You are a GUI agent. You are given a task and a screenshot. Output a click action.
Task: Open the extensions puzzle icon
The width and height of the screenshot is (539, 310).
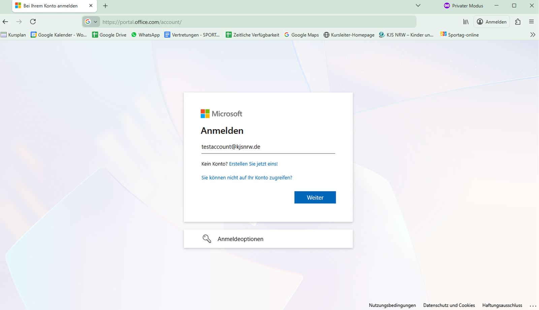pyautogui.click(x=518, y=22)
